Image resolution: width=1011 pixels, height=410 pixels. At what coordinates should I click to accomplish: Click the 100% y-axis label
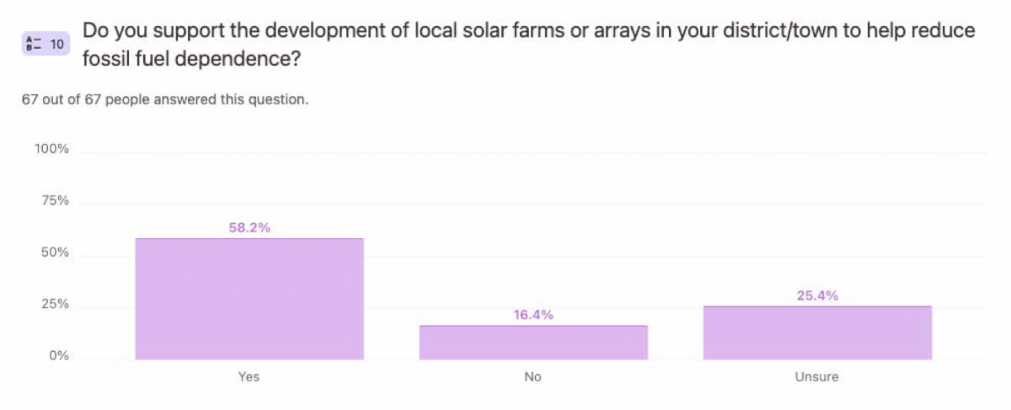51,149
